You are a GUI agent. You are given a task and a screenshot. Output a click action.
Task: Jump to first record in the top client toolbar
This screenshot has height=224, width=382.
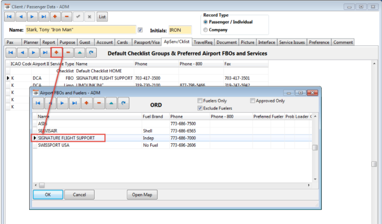(10, 17)
